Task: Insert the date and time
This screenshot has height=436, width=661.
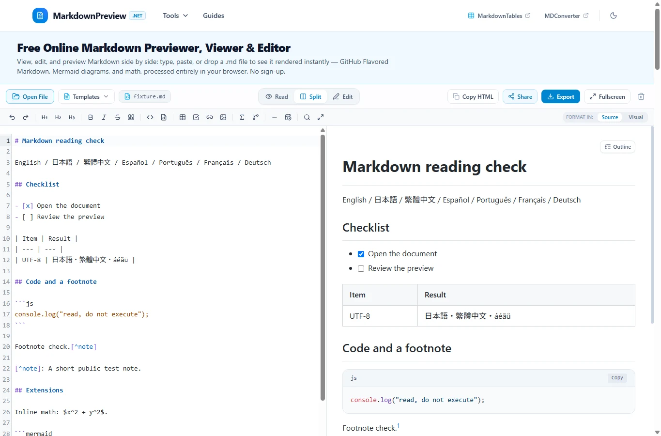Action: (x=288, y=117)
